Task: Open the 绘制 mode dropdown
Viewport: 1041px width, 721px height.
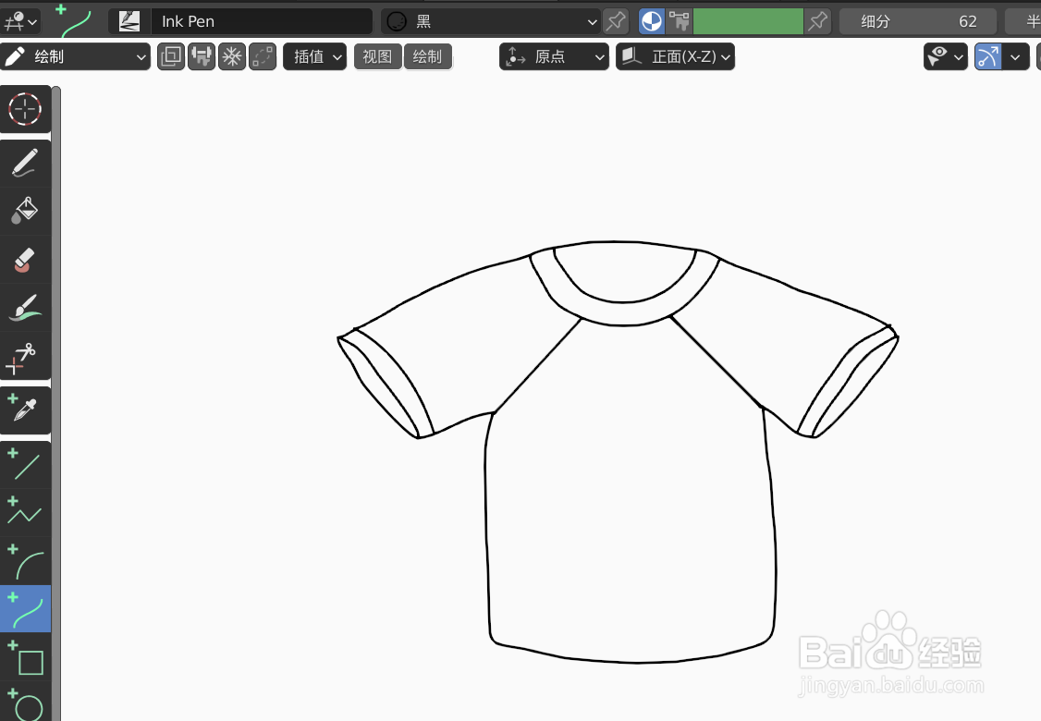Action: (x=76, y=56)
